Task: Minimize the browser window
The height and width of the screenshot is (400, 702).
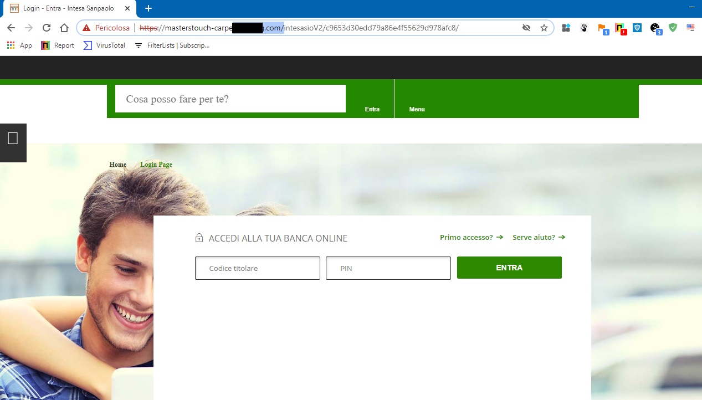Action: pyautogui.click(x=691, y=7)
